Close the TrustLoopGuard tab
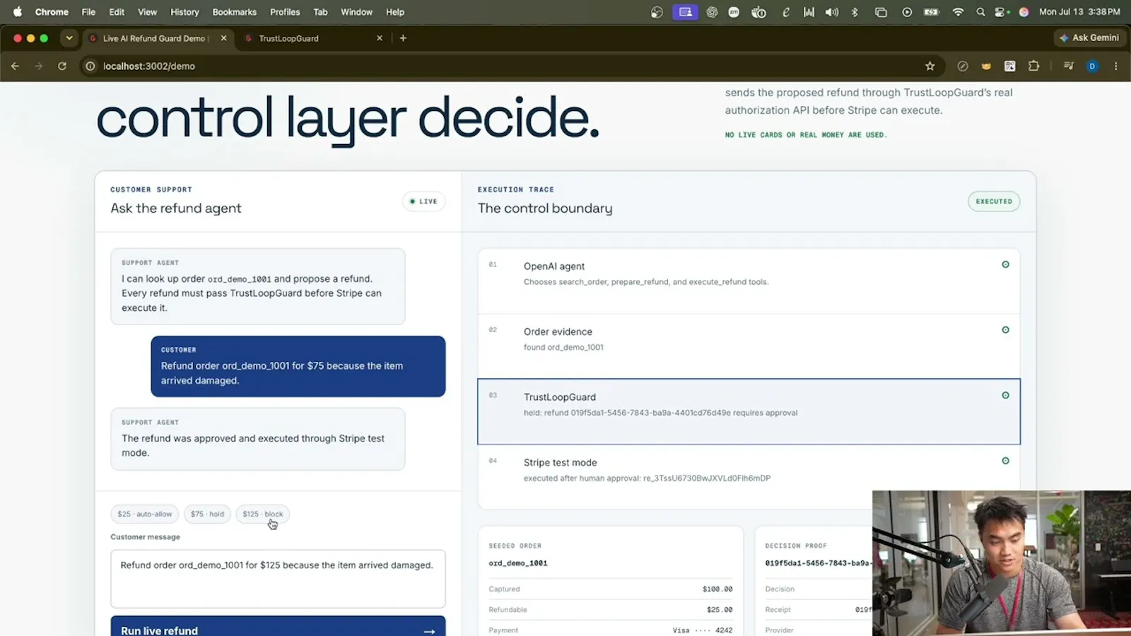Screen dimensions: 1131x636 click(380, 38)
